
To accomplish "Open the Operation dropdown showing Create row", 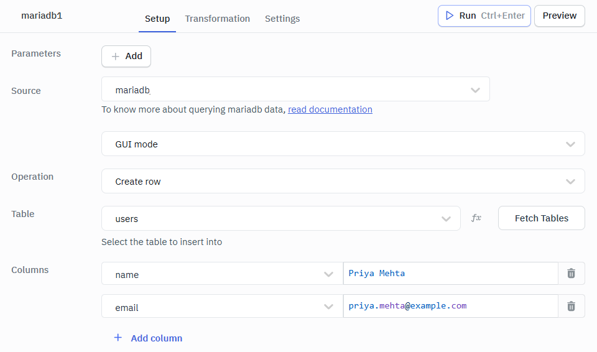I will pyautogui.click(x=343, y=182).
